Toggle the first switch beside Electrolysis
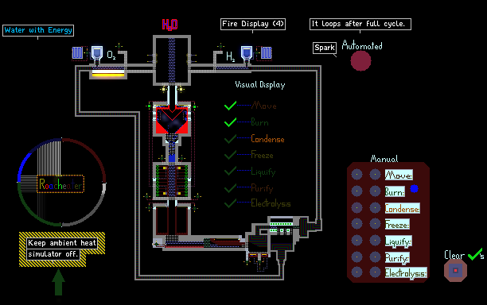Viewport: 487px width, 305px height. (x=356, y=272)
